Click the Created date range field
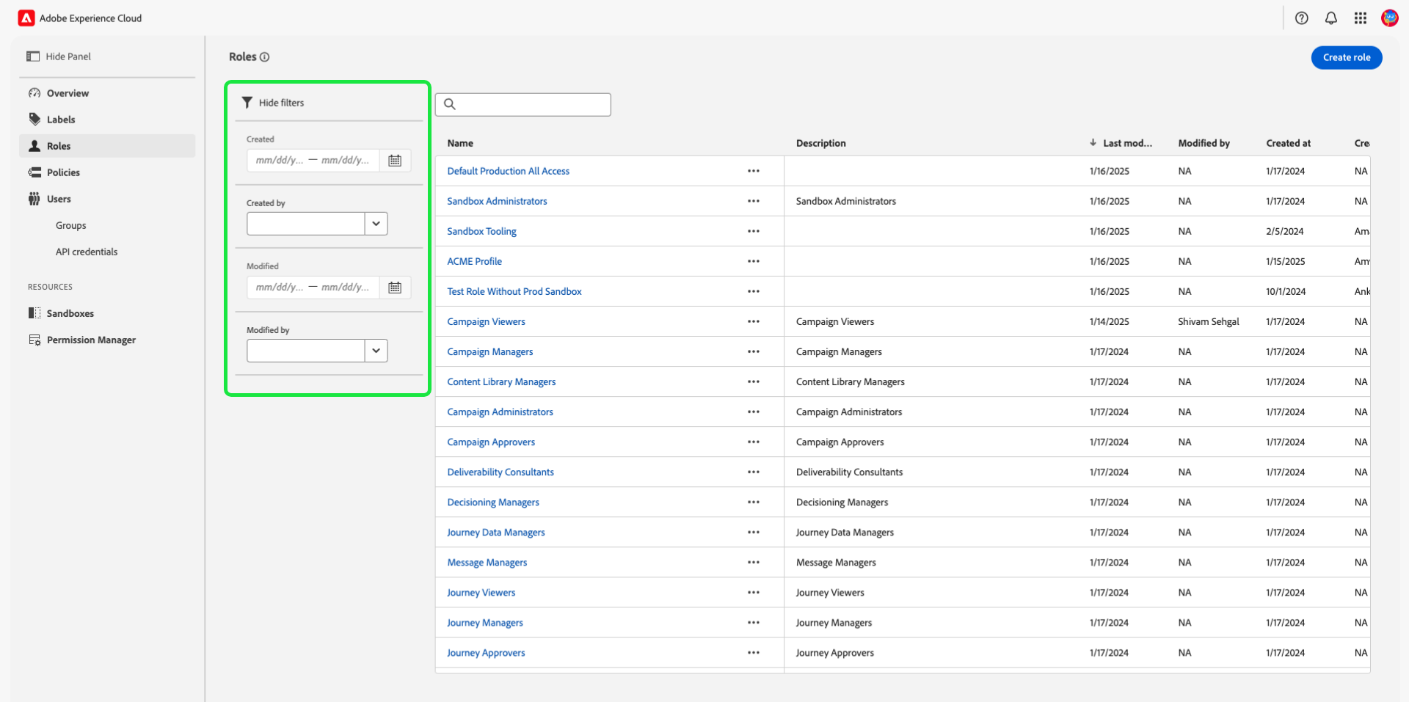1409x702 pixels. (x=313, y=161)
